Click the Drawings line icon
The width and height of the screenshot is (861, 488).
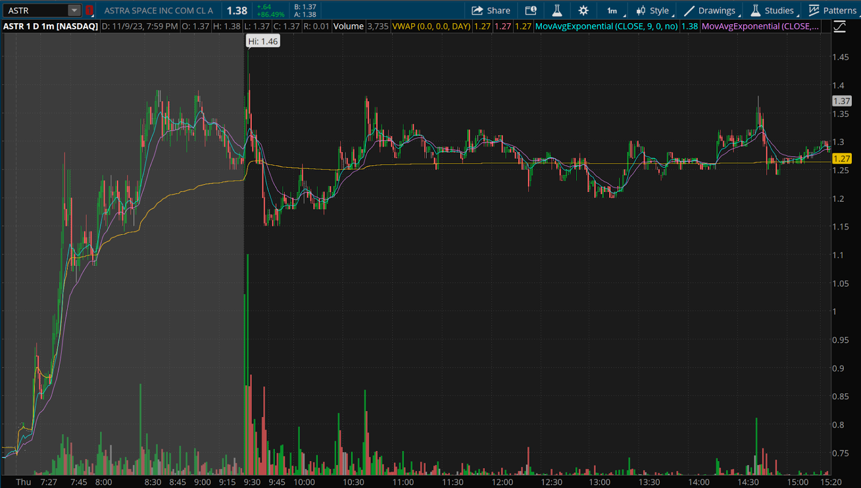click(689, 10)
